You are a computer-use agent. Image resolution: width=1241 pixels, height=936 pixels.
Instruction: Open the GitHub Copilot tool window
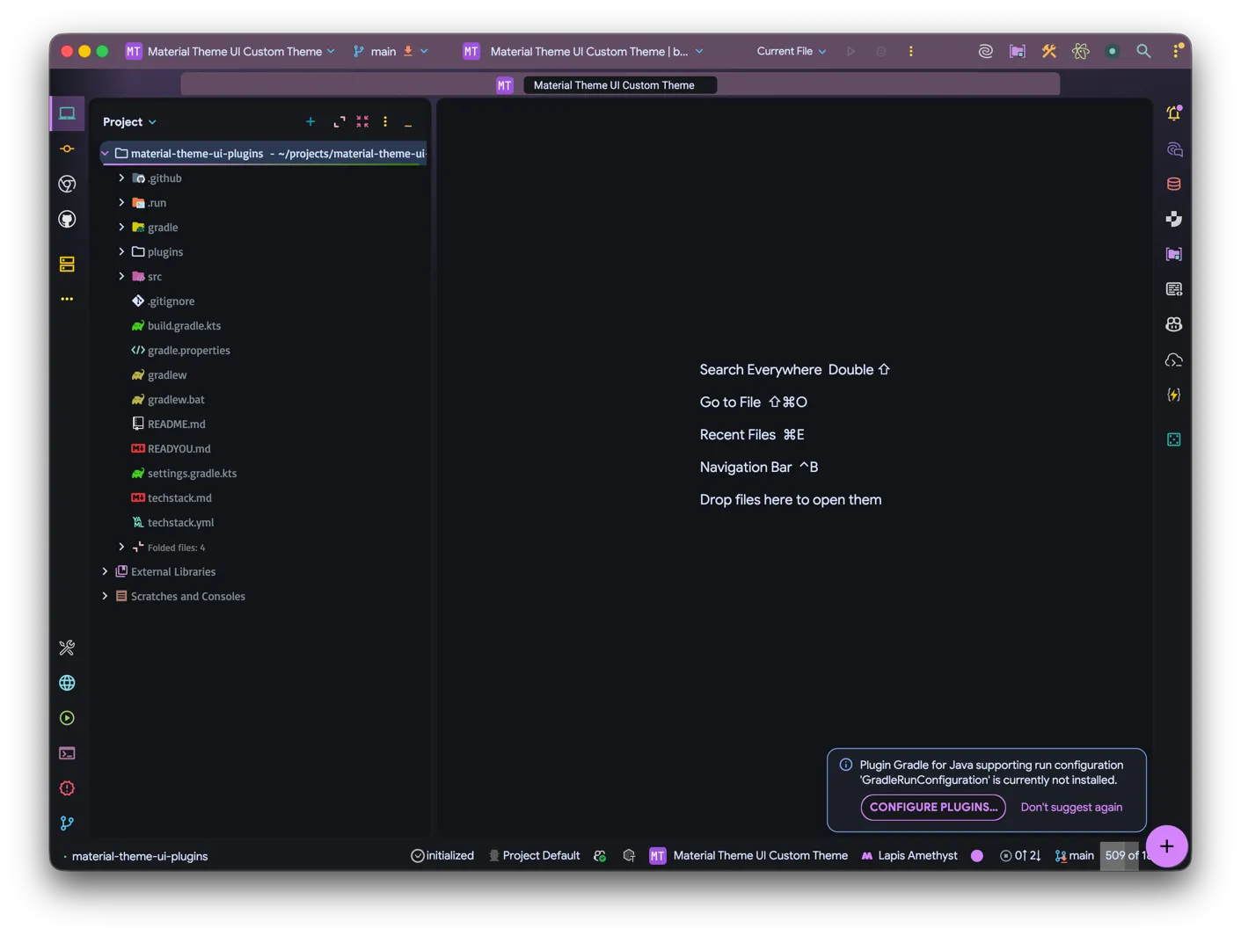(x=1173, y=324)
